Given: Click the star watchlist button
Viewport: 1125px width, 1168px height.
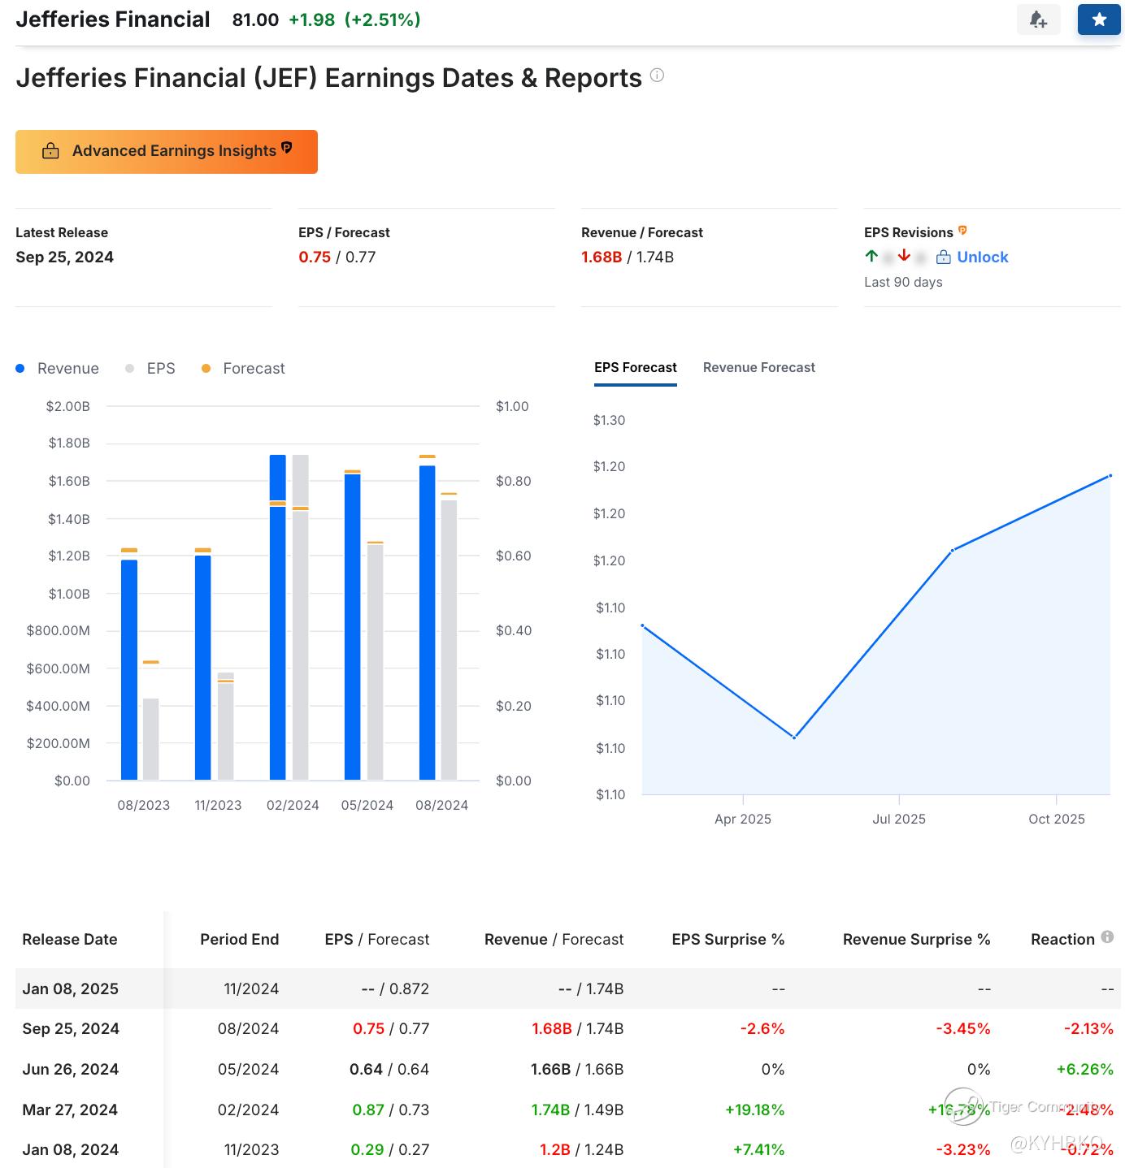Looking at the screenshot, I should pyautogui.click(x=1099, y=19).
